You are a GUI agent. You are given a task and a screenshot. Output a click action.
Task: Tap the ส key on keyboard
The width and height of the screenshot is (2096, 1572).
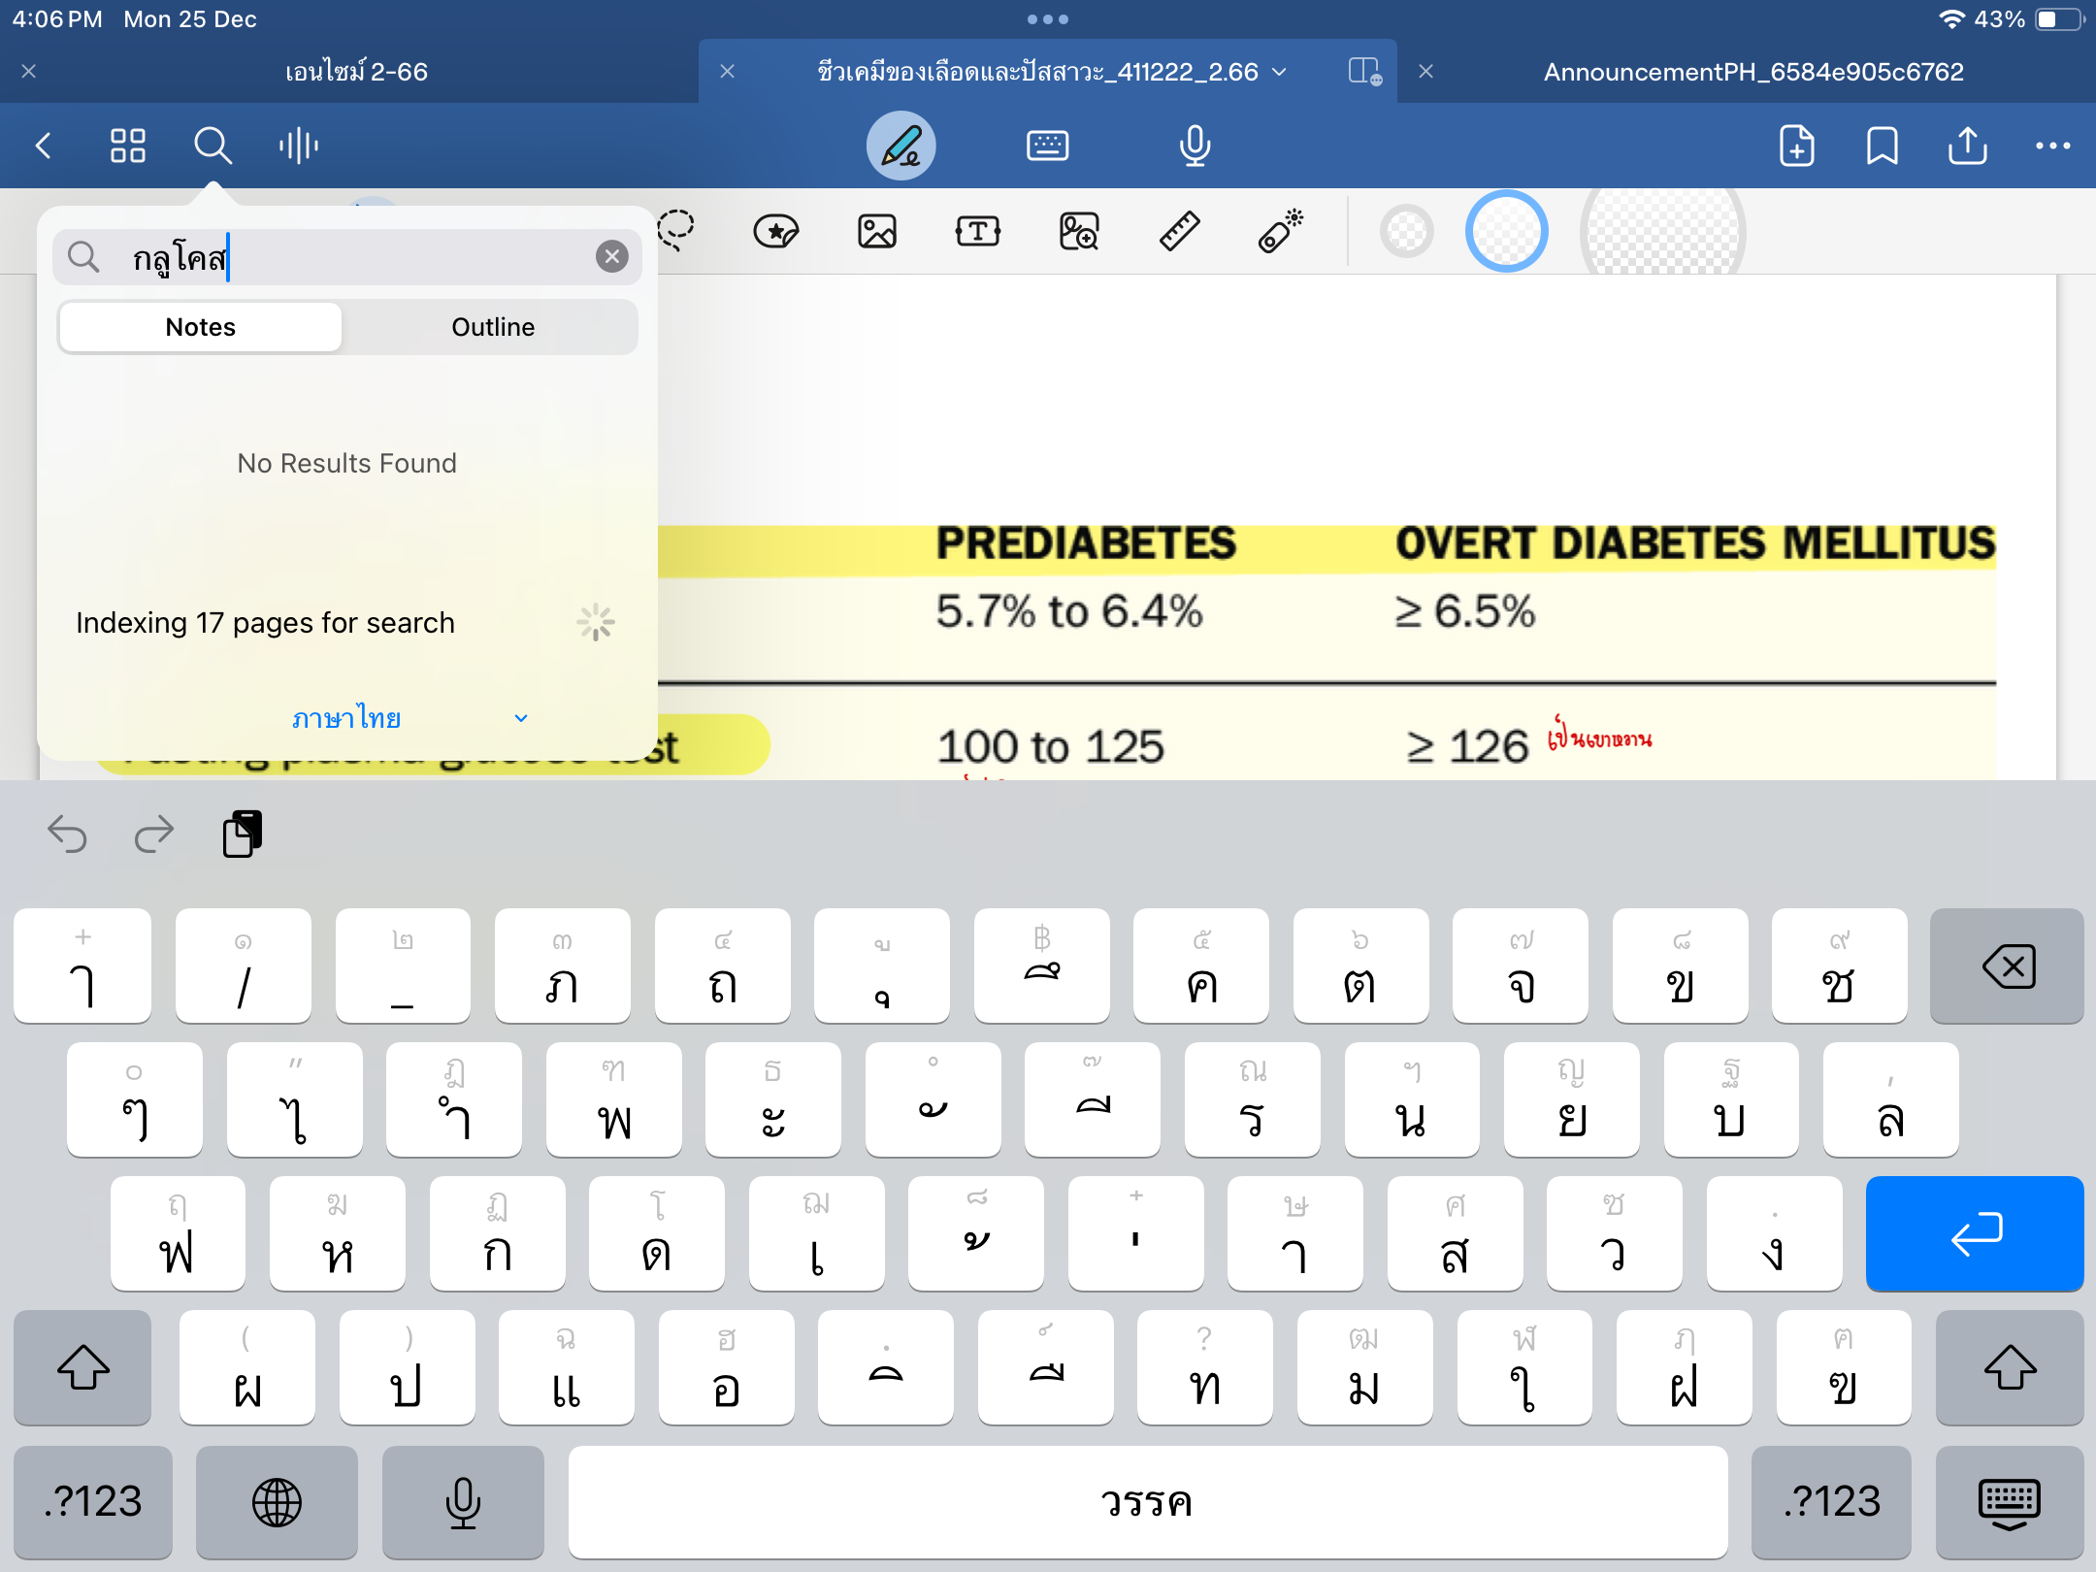[1455, 1233]
